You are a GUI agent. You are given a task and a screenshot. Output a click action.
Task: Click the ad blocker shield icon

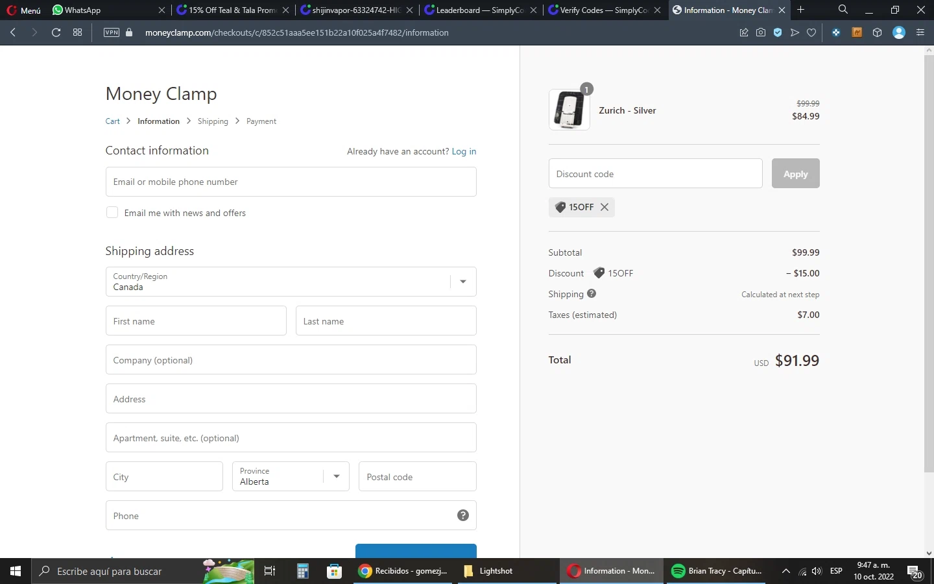[778, 32]
